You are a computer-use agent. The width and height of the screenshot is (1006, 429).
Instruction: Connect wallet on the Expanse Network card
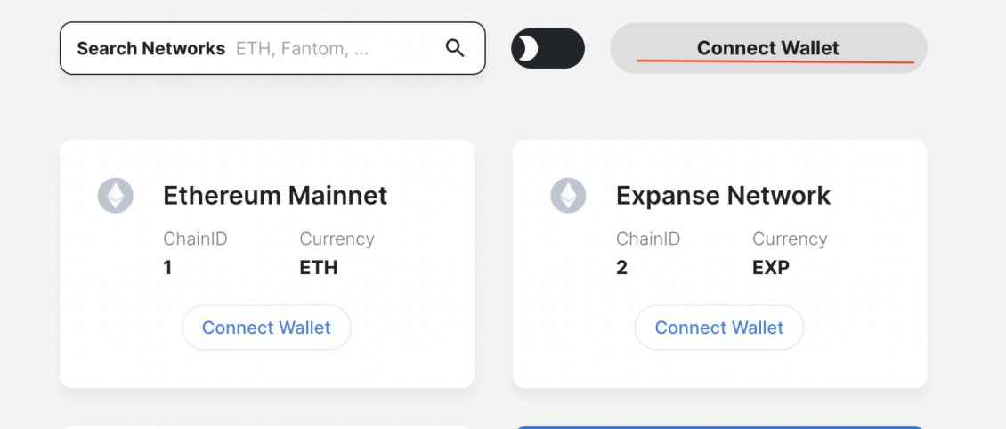[x=718, y=328]
